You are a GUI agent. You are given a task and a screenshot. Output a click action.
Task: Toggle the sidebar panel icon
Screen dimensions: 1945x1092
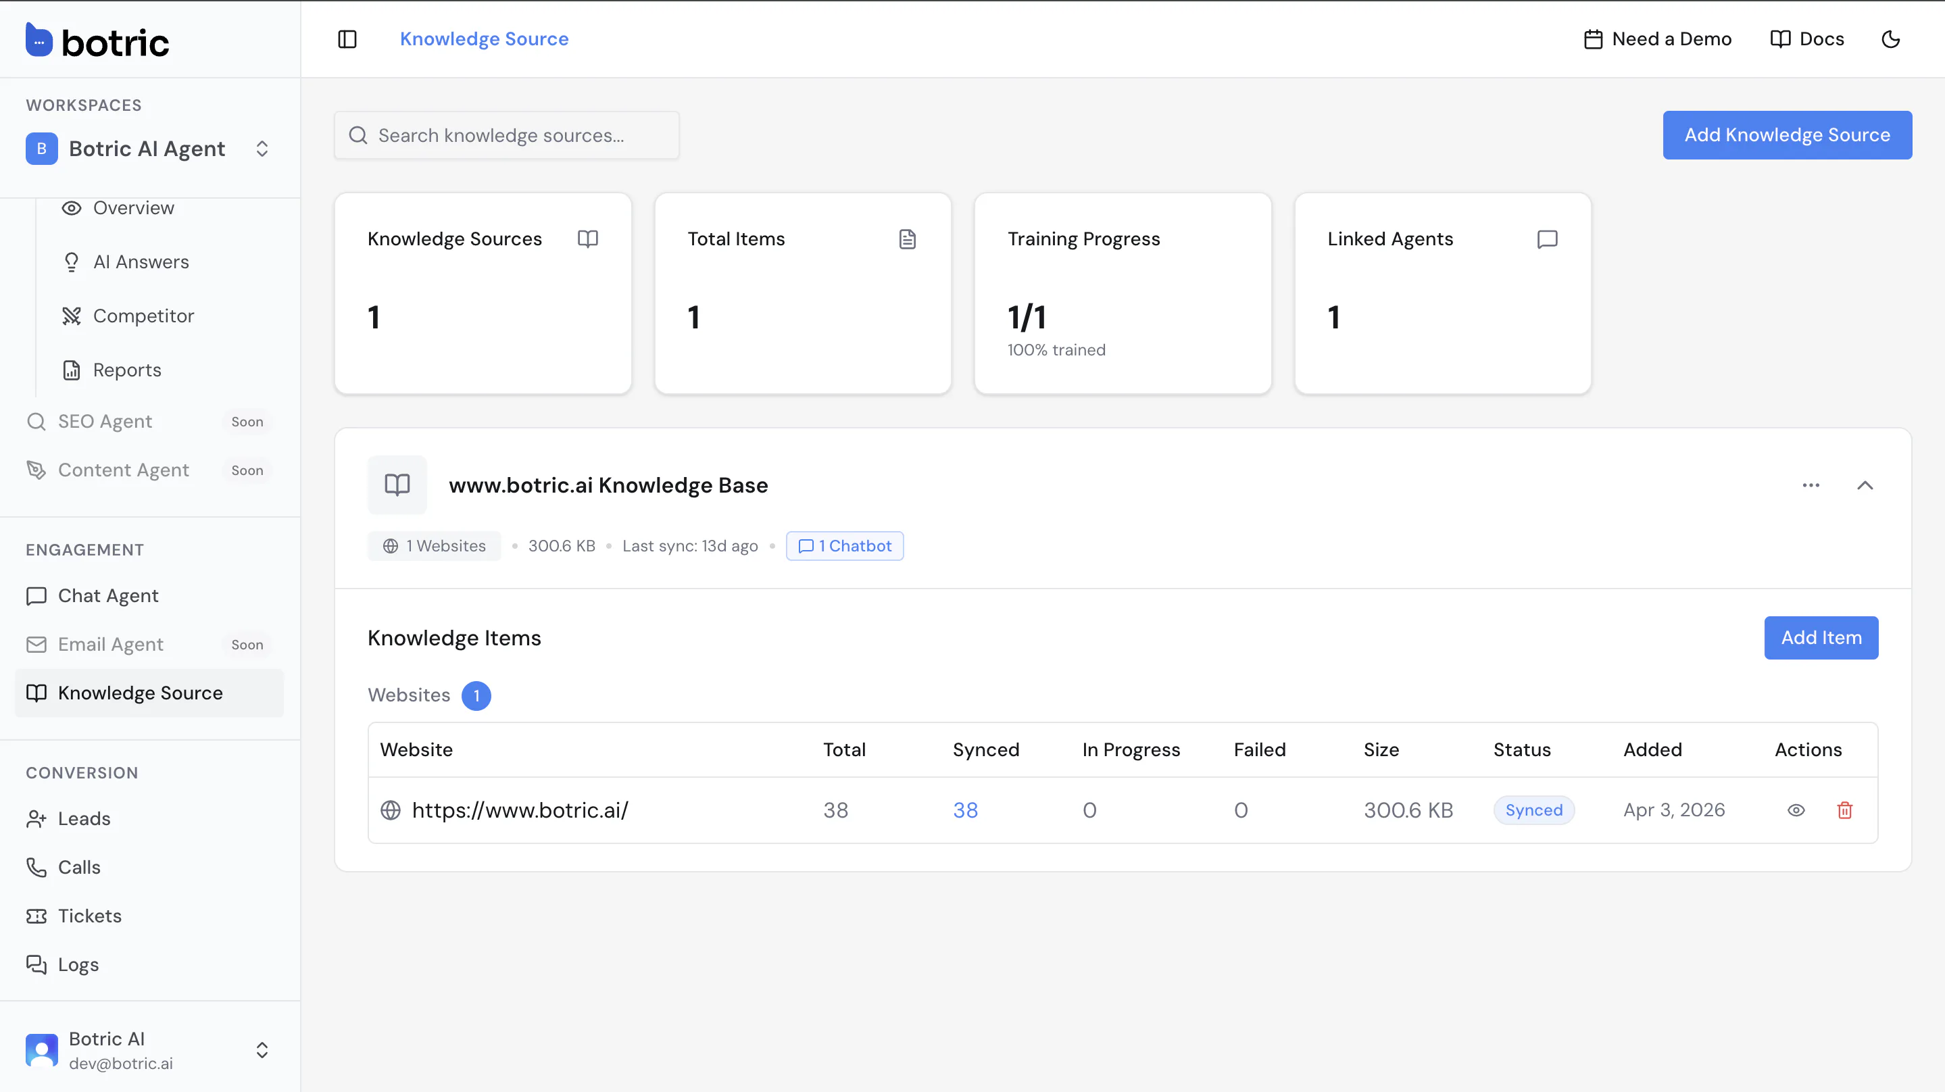(347, 39)
